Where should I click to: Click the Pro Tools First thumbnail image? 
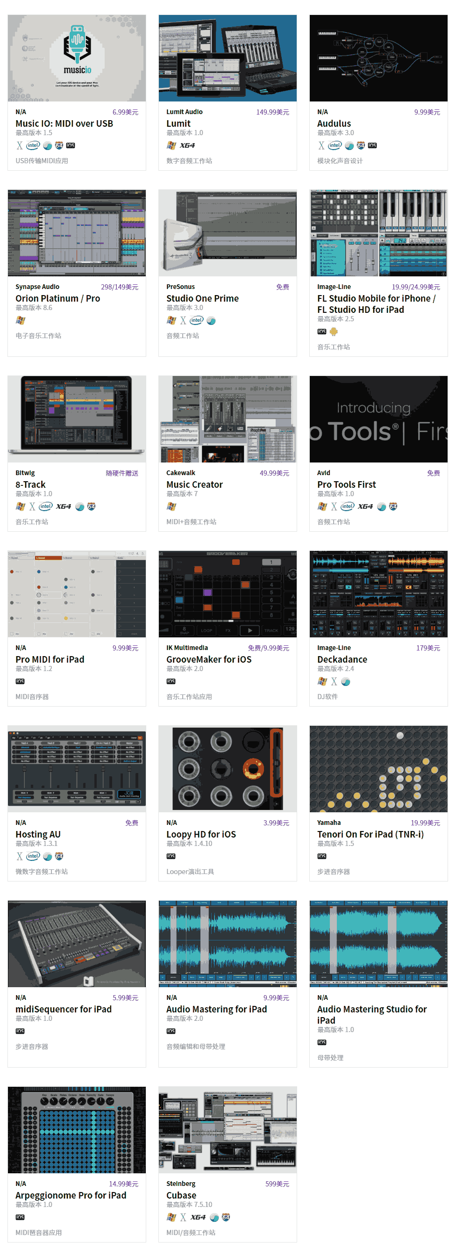(x=378, y=419)
